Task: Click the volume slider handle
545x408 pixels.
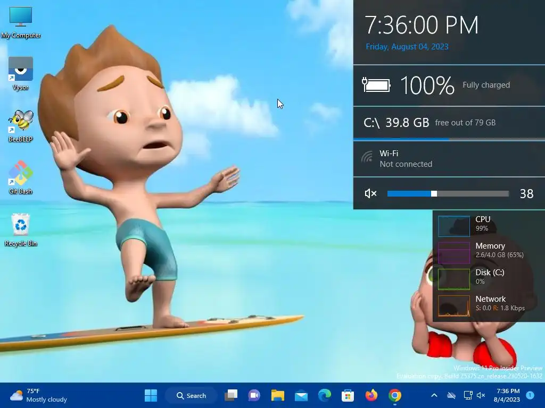Action: (x=434, y=193)
